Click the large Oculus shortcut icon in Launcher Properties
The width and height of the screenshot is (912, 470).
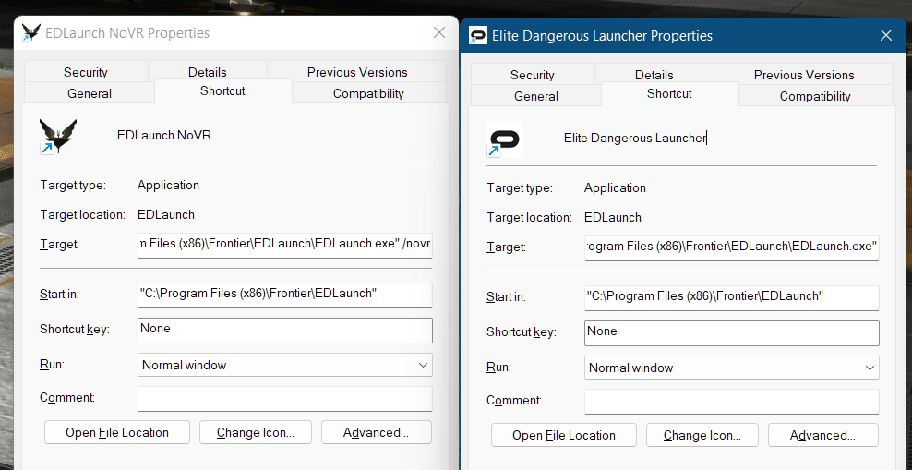click(505, 139)
